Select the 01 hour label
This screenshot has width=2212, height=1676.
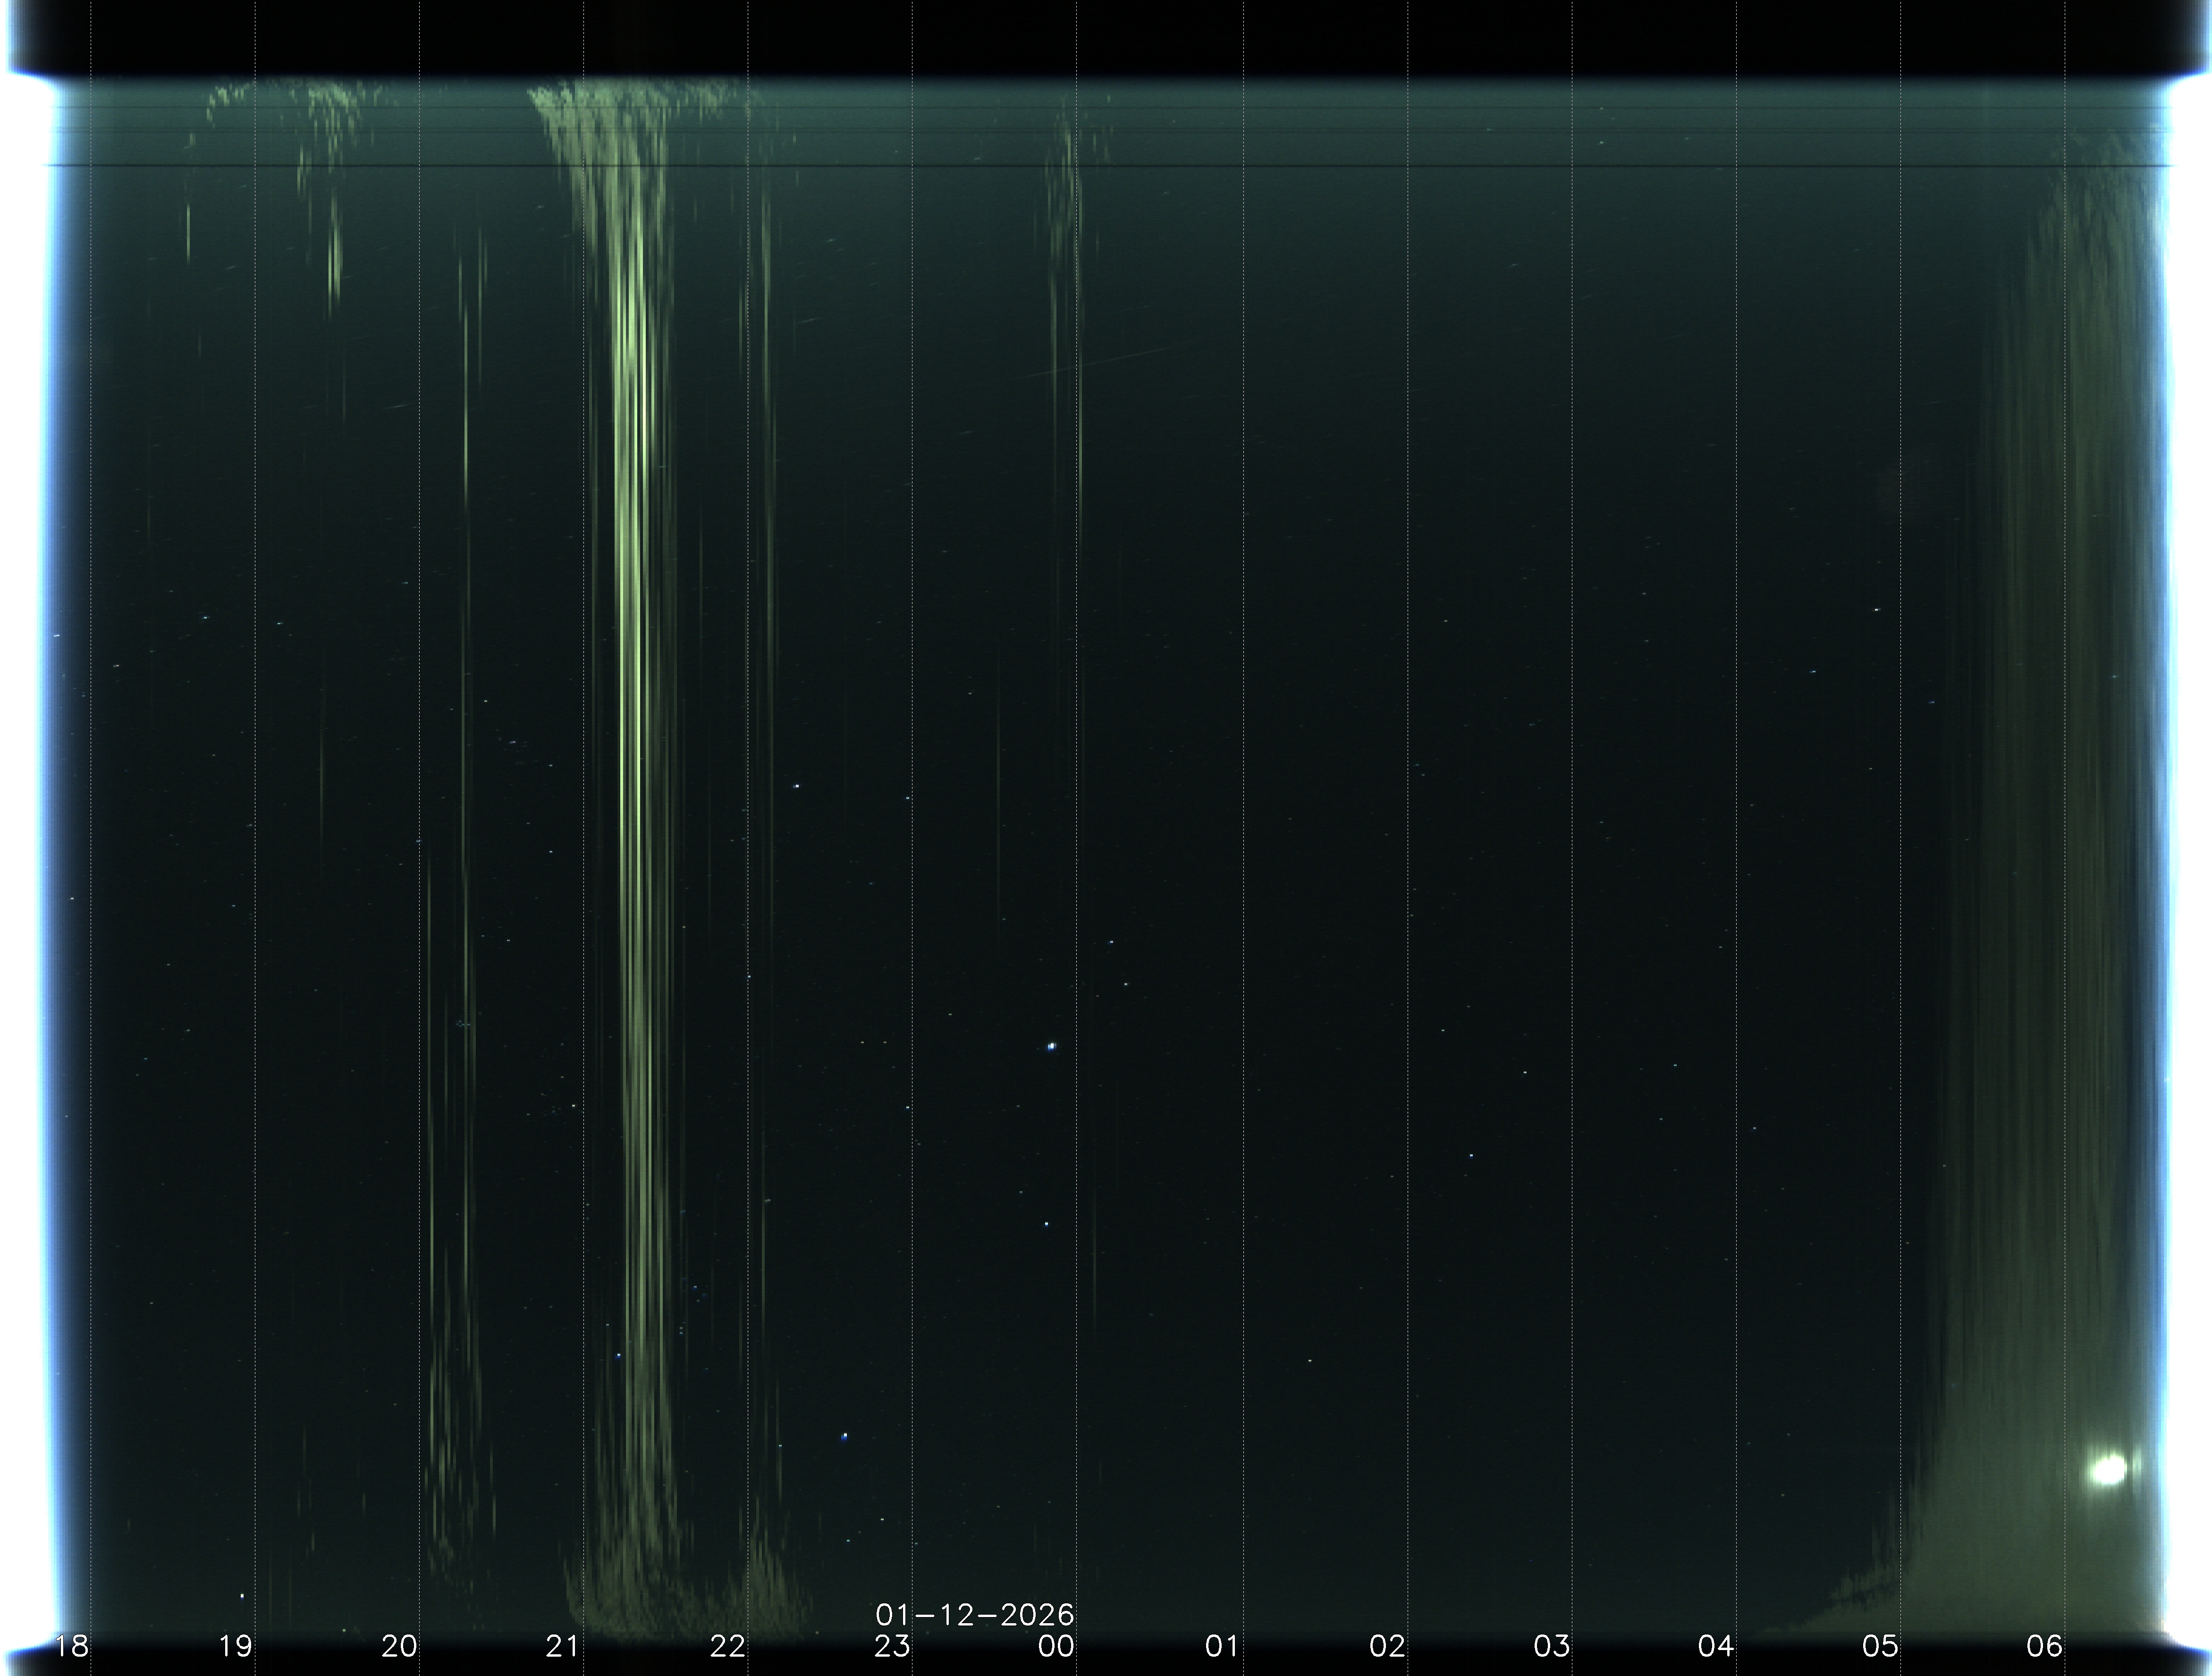[x=1222, y=1645]
